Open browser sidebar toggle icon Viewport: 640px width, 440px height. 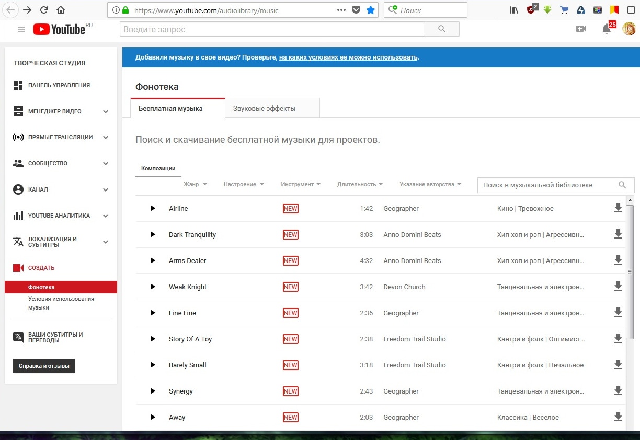click(x=631, y=10)
